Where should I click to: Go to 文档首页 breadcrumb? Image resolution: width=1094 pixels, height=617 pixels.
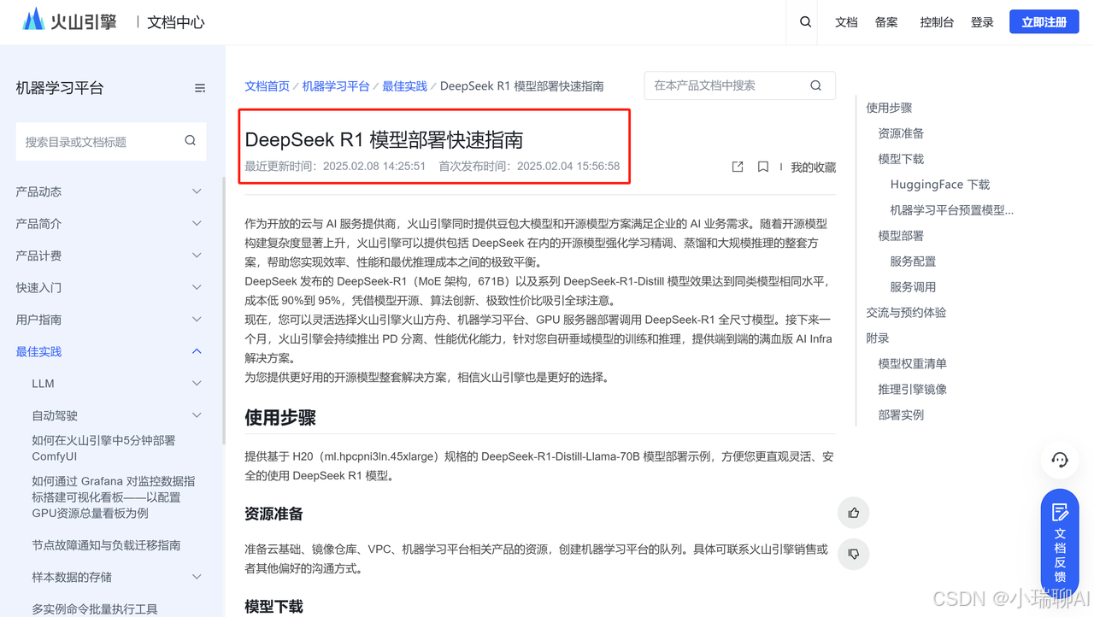click(x=268, y=85)
